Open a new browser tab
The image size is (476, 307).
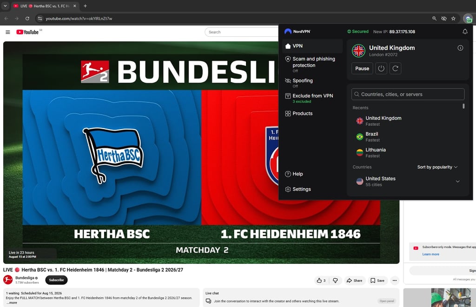[x=86, y=6]
